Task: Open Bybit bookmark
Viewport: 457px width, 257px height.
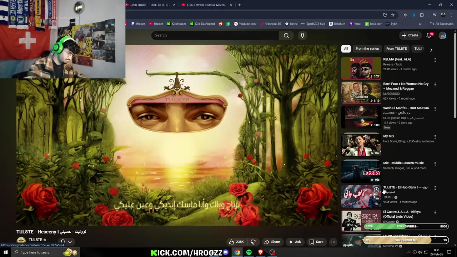Action: tap(391, 24)
